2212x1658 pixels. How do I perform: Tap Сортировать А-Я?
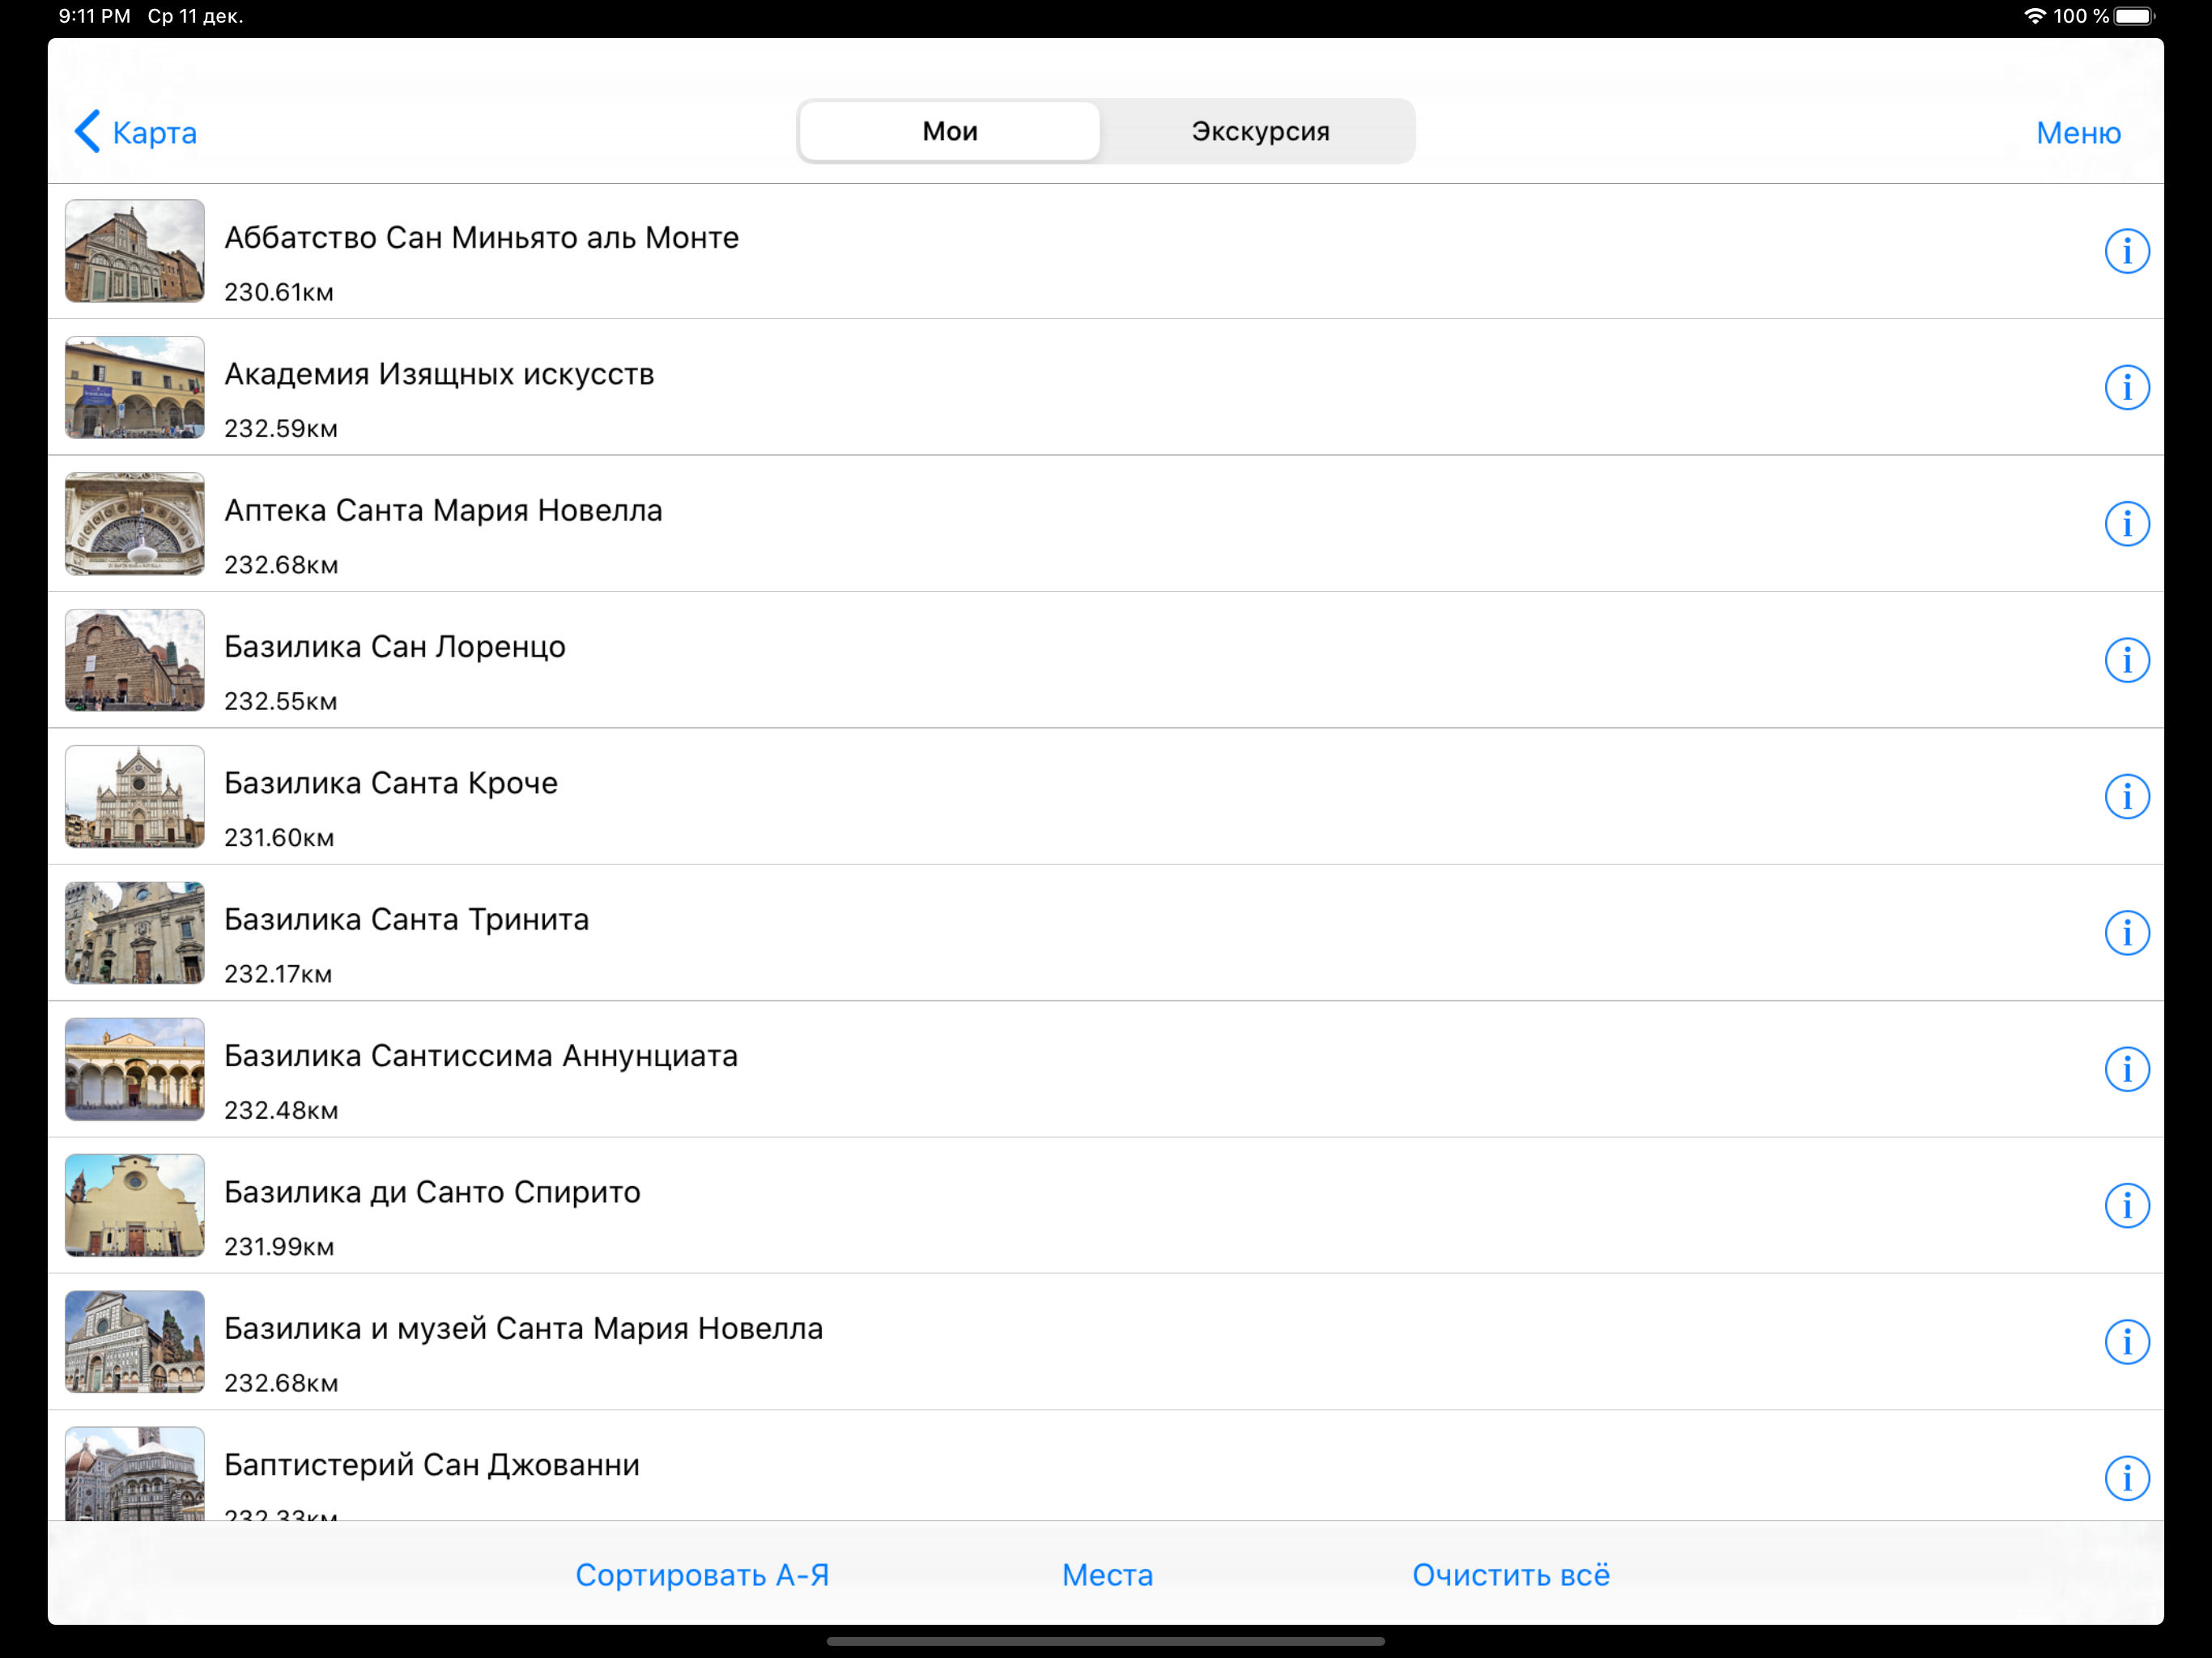[x=702, y=1575]
